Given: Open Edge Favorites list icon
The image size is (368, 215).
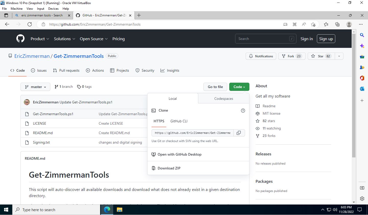Looking at the screenshot, I should tap(326, 24).
